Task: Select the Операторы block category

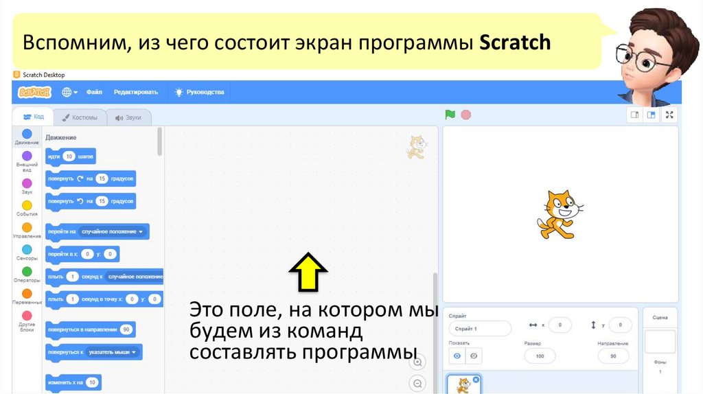Action: [27, 275]
